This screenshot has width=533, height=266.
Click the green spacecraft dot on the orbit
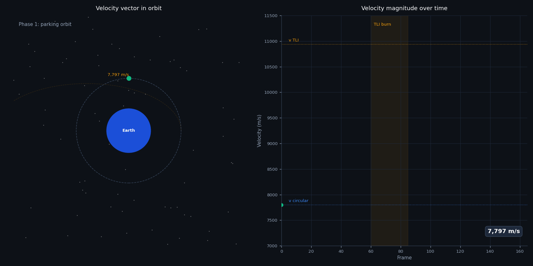pyautogui.click(x=129, y=78)
